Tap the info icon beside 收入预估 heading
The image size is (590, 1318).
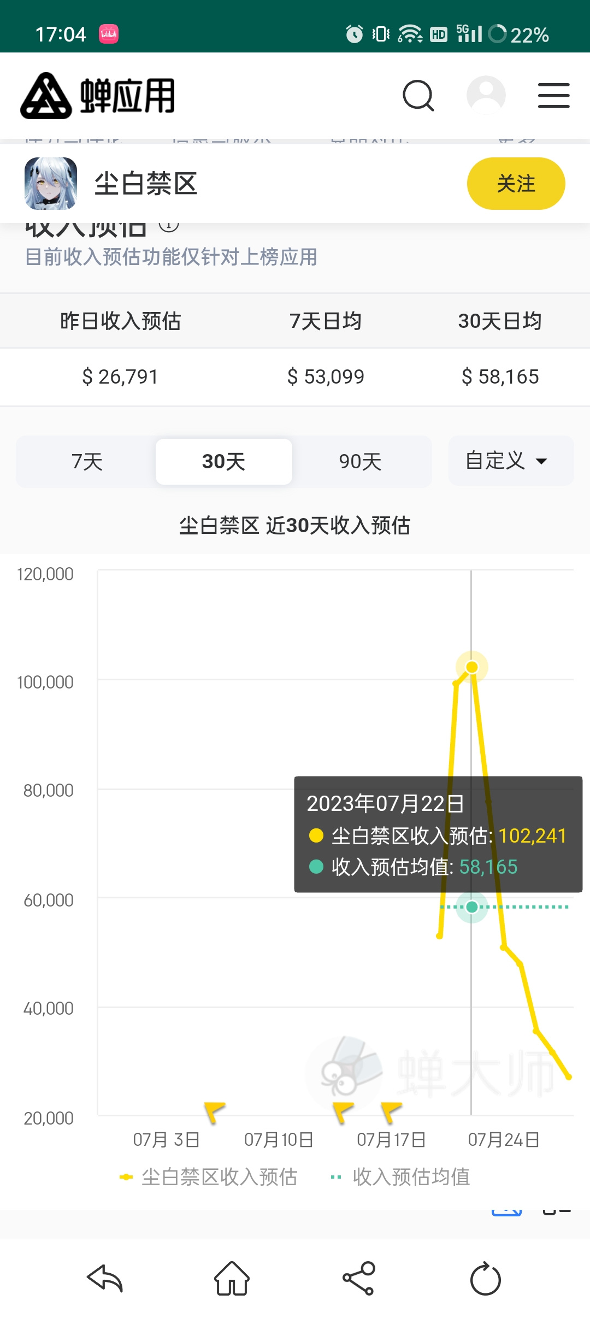169,225
